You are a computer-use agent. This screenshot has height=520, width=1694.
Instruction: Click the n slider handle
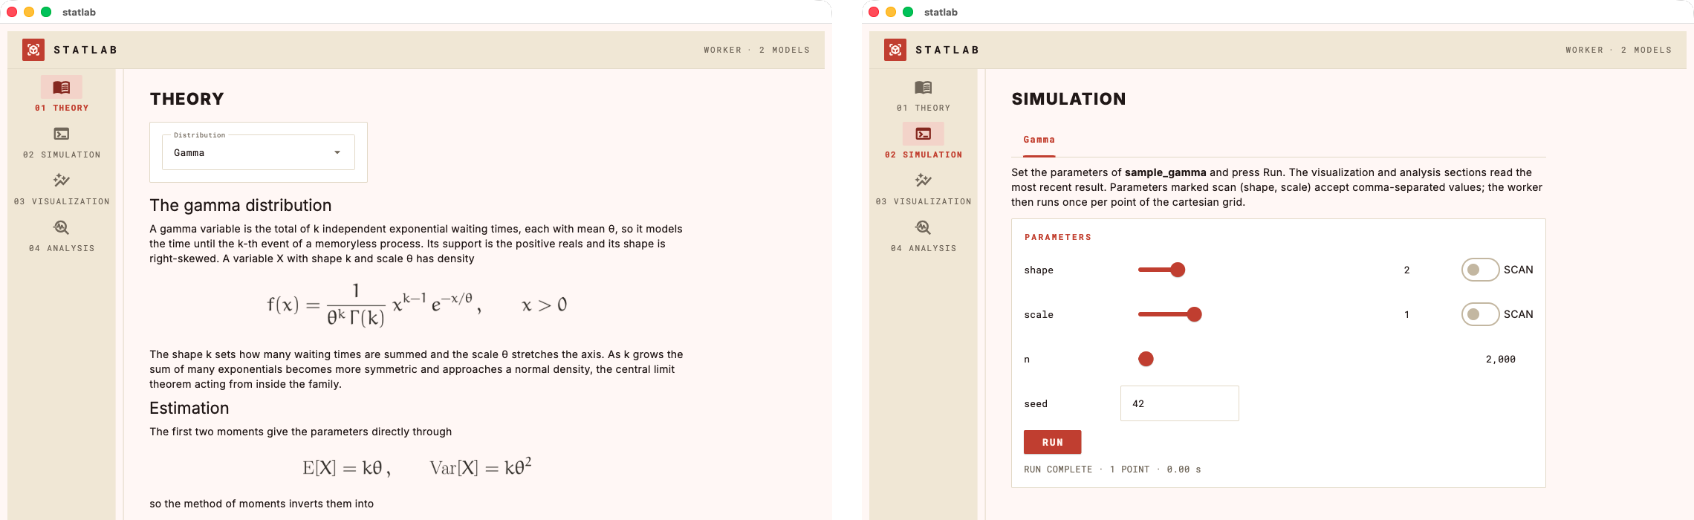pyautogui.click(x=1146, y=359)
